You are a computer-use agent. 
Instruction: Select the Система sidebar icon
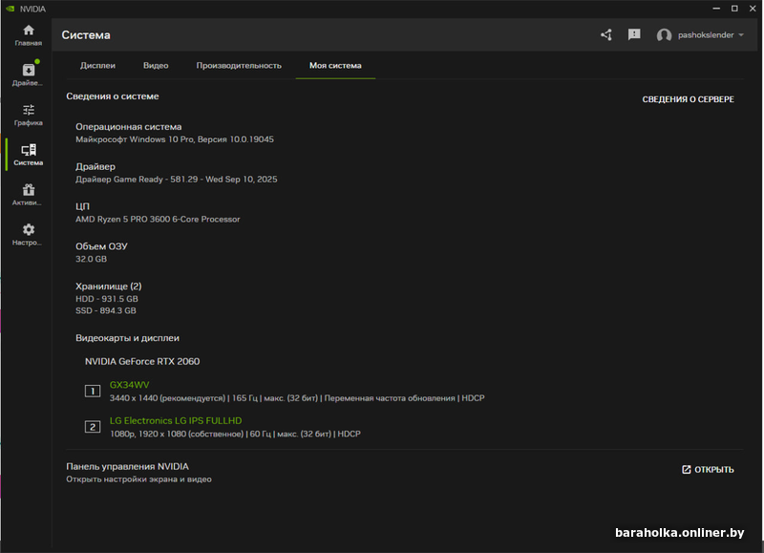(28, 155)
